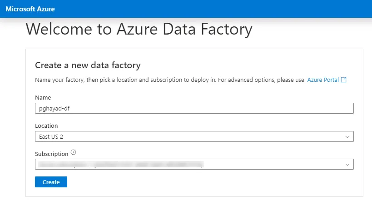This screenshot has height=201, width=372.
Task: Click the Subscription info icon
Action: point(74,153)
